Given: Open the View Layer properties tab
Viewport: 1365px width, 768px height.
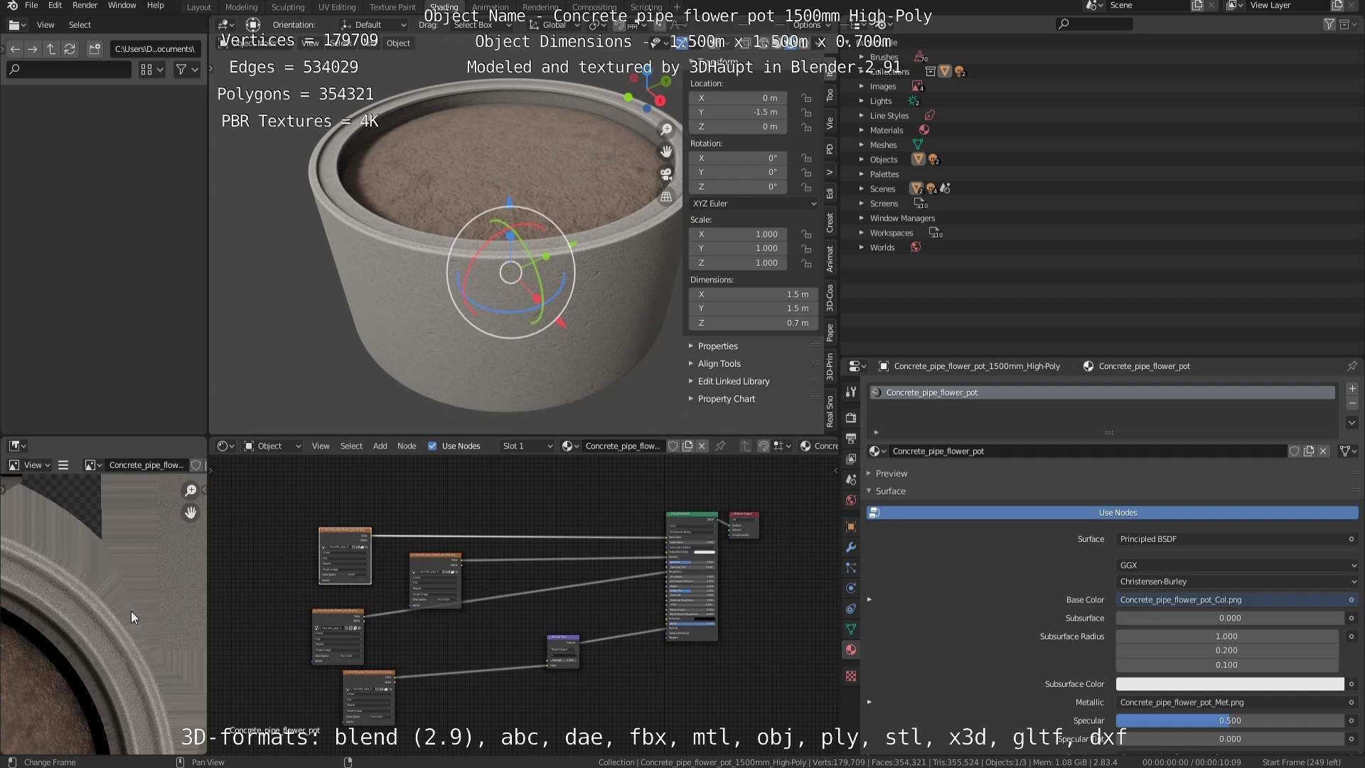Looking at the screenshot, I should click(x=851, y=459).
